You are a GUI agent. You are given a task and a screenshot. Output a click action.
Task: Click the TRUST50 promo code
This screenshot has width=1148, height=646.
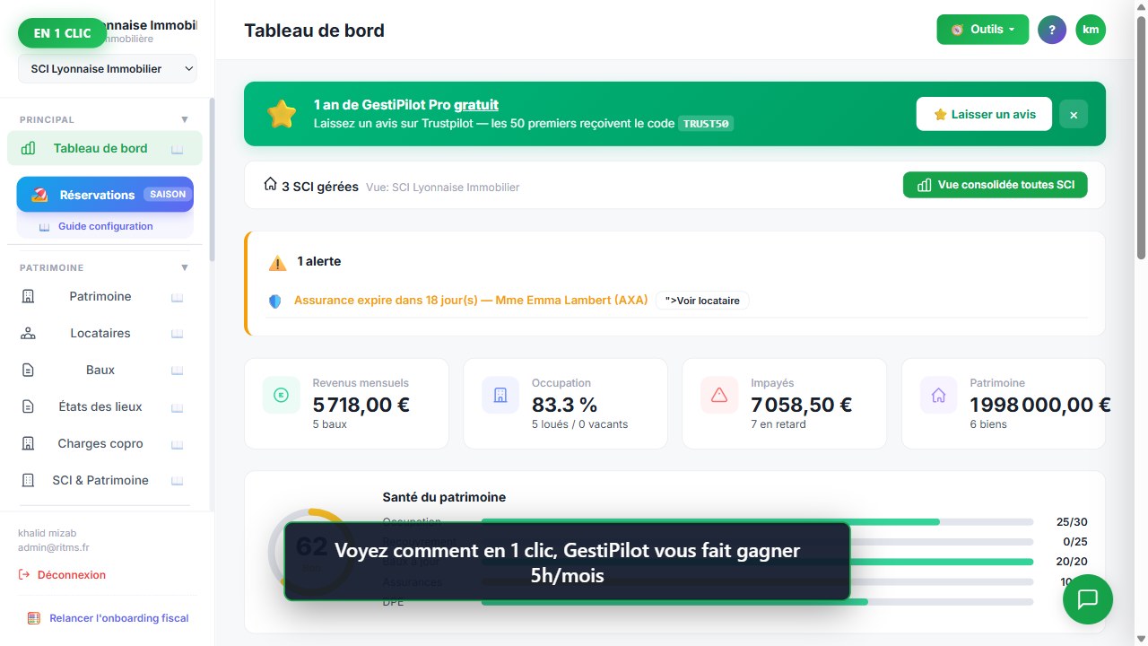click(x=706, y=124)
